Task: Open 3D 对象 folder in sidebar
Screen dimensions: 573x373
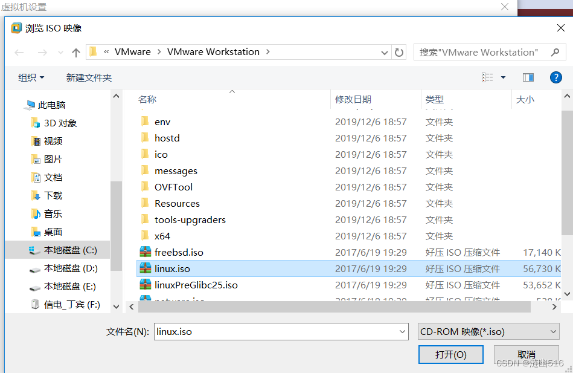Action: [x=54, y=123]
